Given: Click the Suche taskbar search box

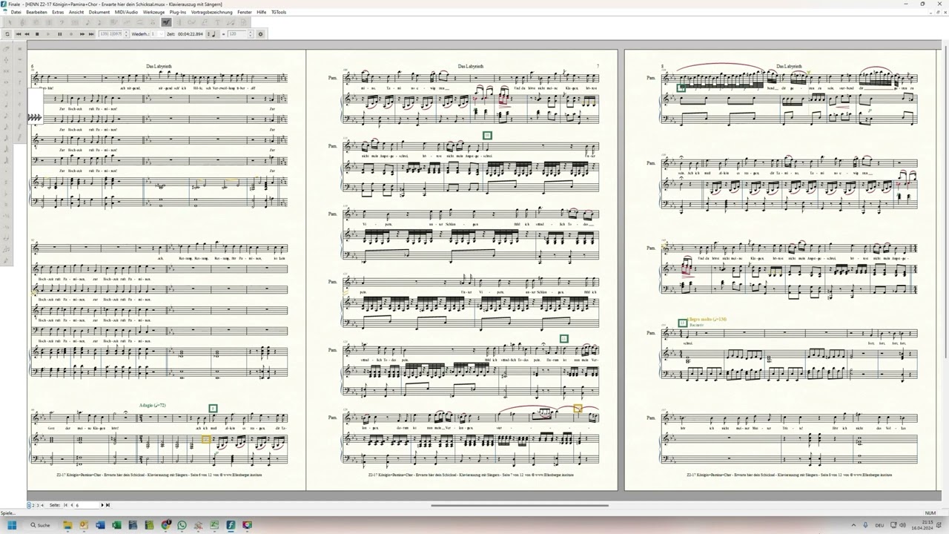Looking at the screenshot, I should (x=40, y=525).
